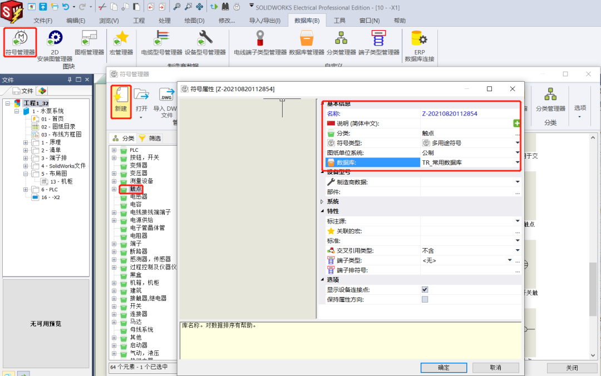
Task: Select the 数据库(B) ribbon tab
Action: tap(307, 21)
